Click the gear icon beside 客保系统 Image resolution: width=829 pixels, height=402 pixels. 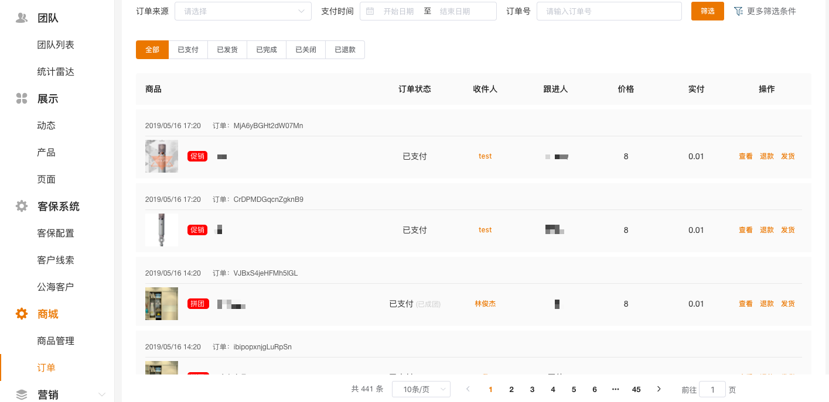pos(22,206)
